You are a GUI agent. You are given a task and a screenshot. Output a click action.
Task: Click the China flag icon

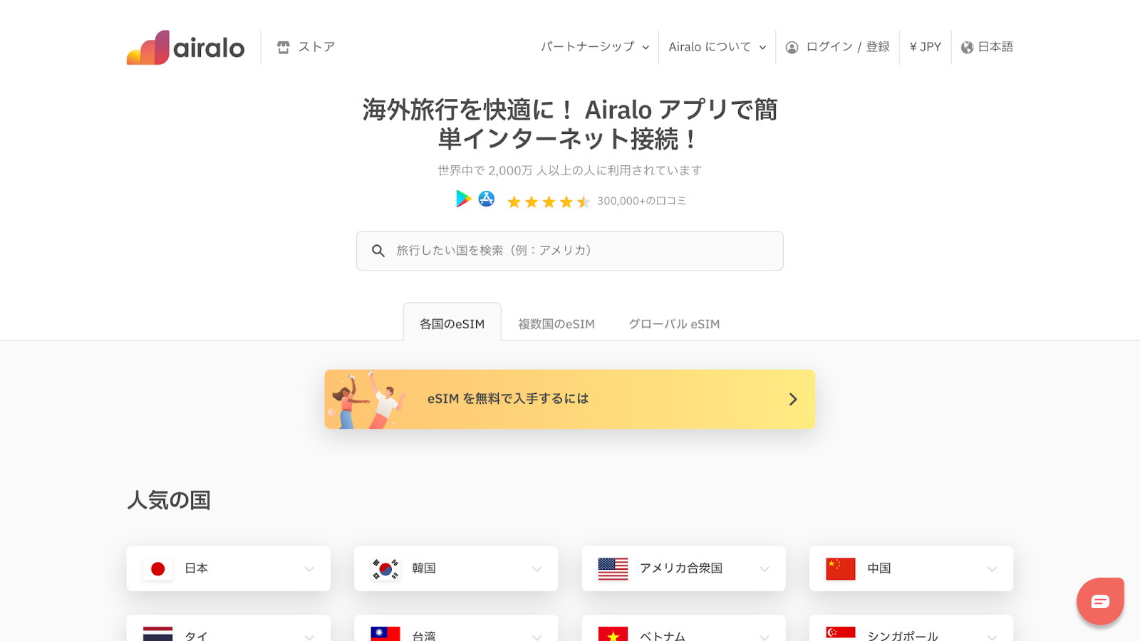click(x=841, y=568)
